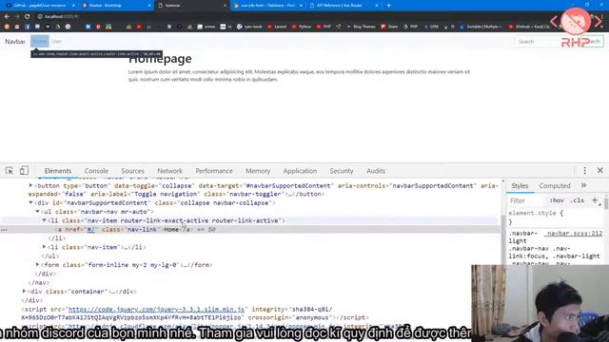Click the ellipsis beside selected DOM row
Screen dimensions: 609x342
point(4,230)
